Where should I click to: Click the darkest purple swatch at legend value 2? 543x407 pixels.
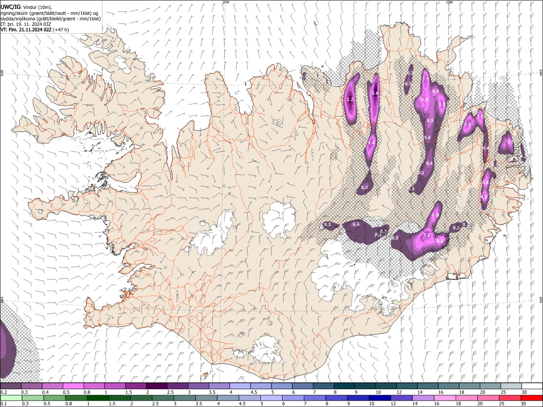click(x=156, y=386)
